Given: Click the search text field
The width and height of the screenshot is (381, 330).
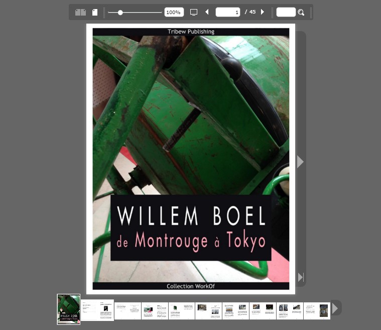Looking at the screenshot, I should (286, 12).
